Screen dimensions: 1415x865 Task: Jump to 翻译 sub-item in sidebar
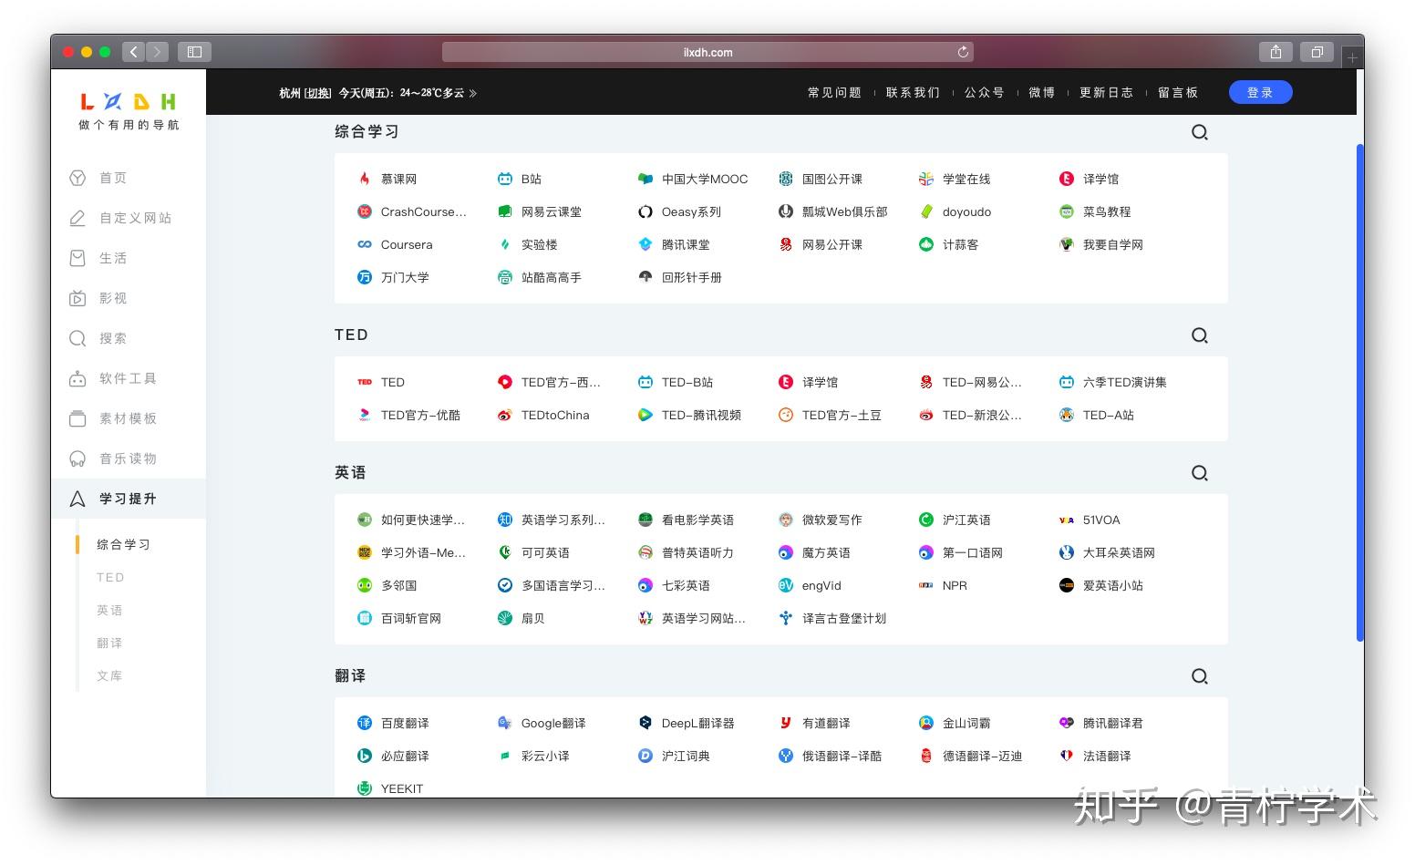click(109, 643)
